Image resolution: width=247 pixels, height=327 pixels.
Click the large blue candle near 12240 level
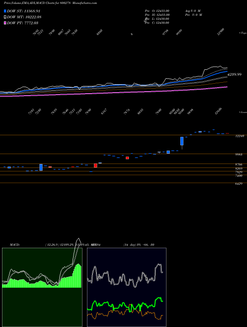coord(182,141)
